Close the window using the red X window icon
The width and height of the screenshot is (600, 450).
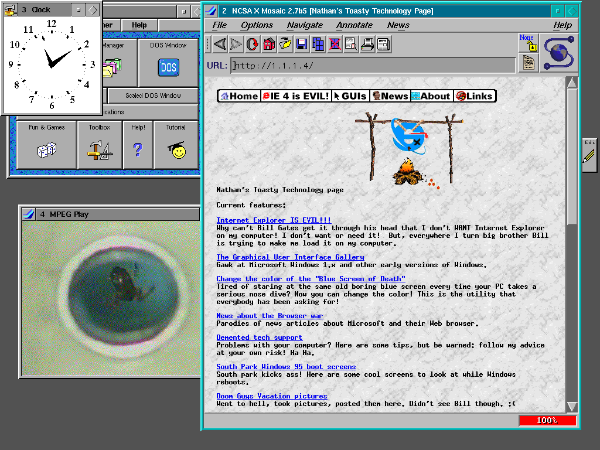[335, 45]
